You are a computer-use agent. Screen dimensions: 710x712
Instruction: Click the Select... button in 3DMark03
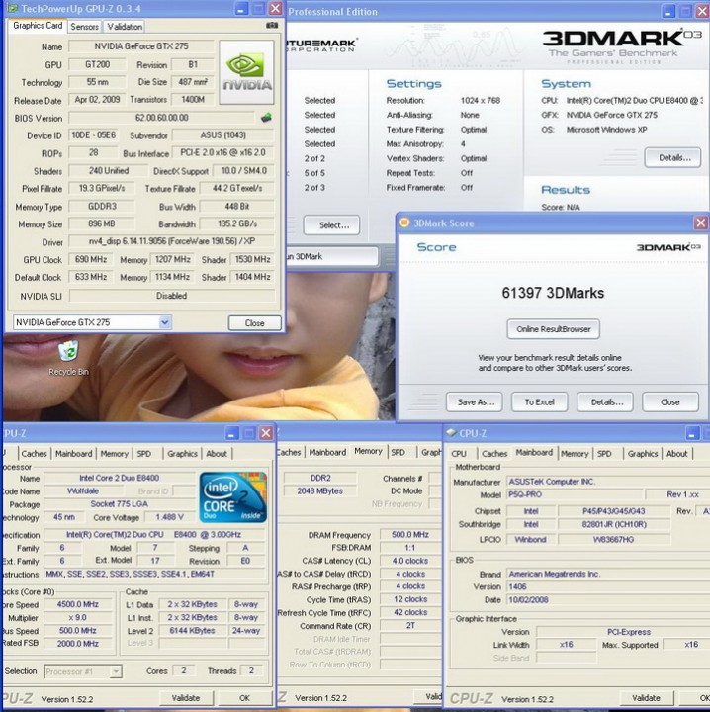point(332,224)
